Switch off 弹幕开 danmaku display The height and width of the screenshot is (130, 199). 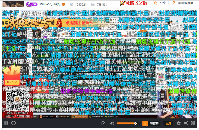(x=154, y=123)
